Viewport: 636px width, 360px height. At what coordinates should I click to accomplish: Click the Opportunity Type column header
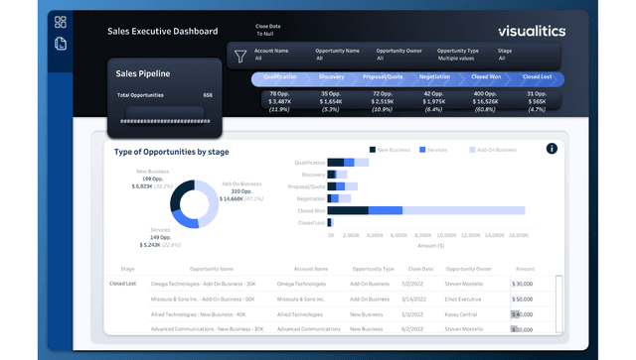(374, 269)
